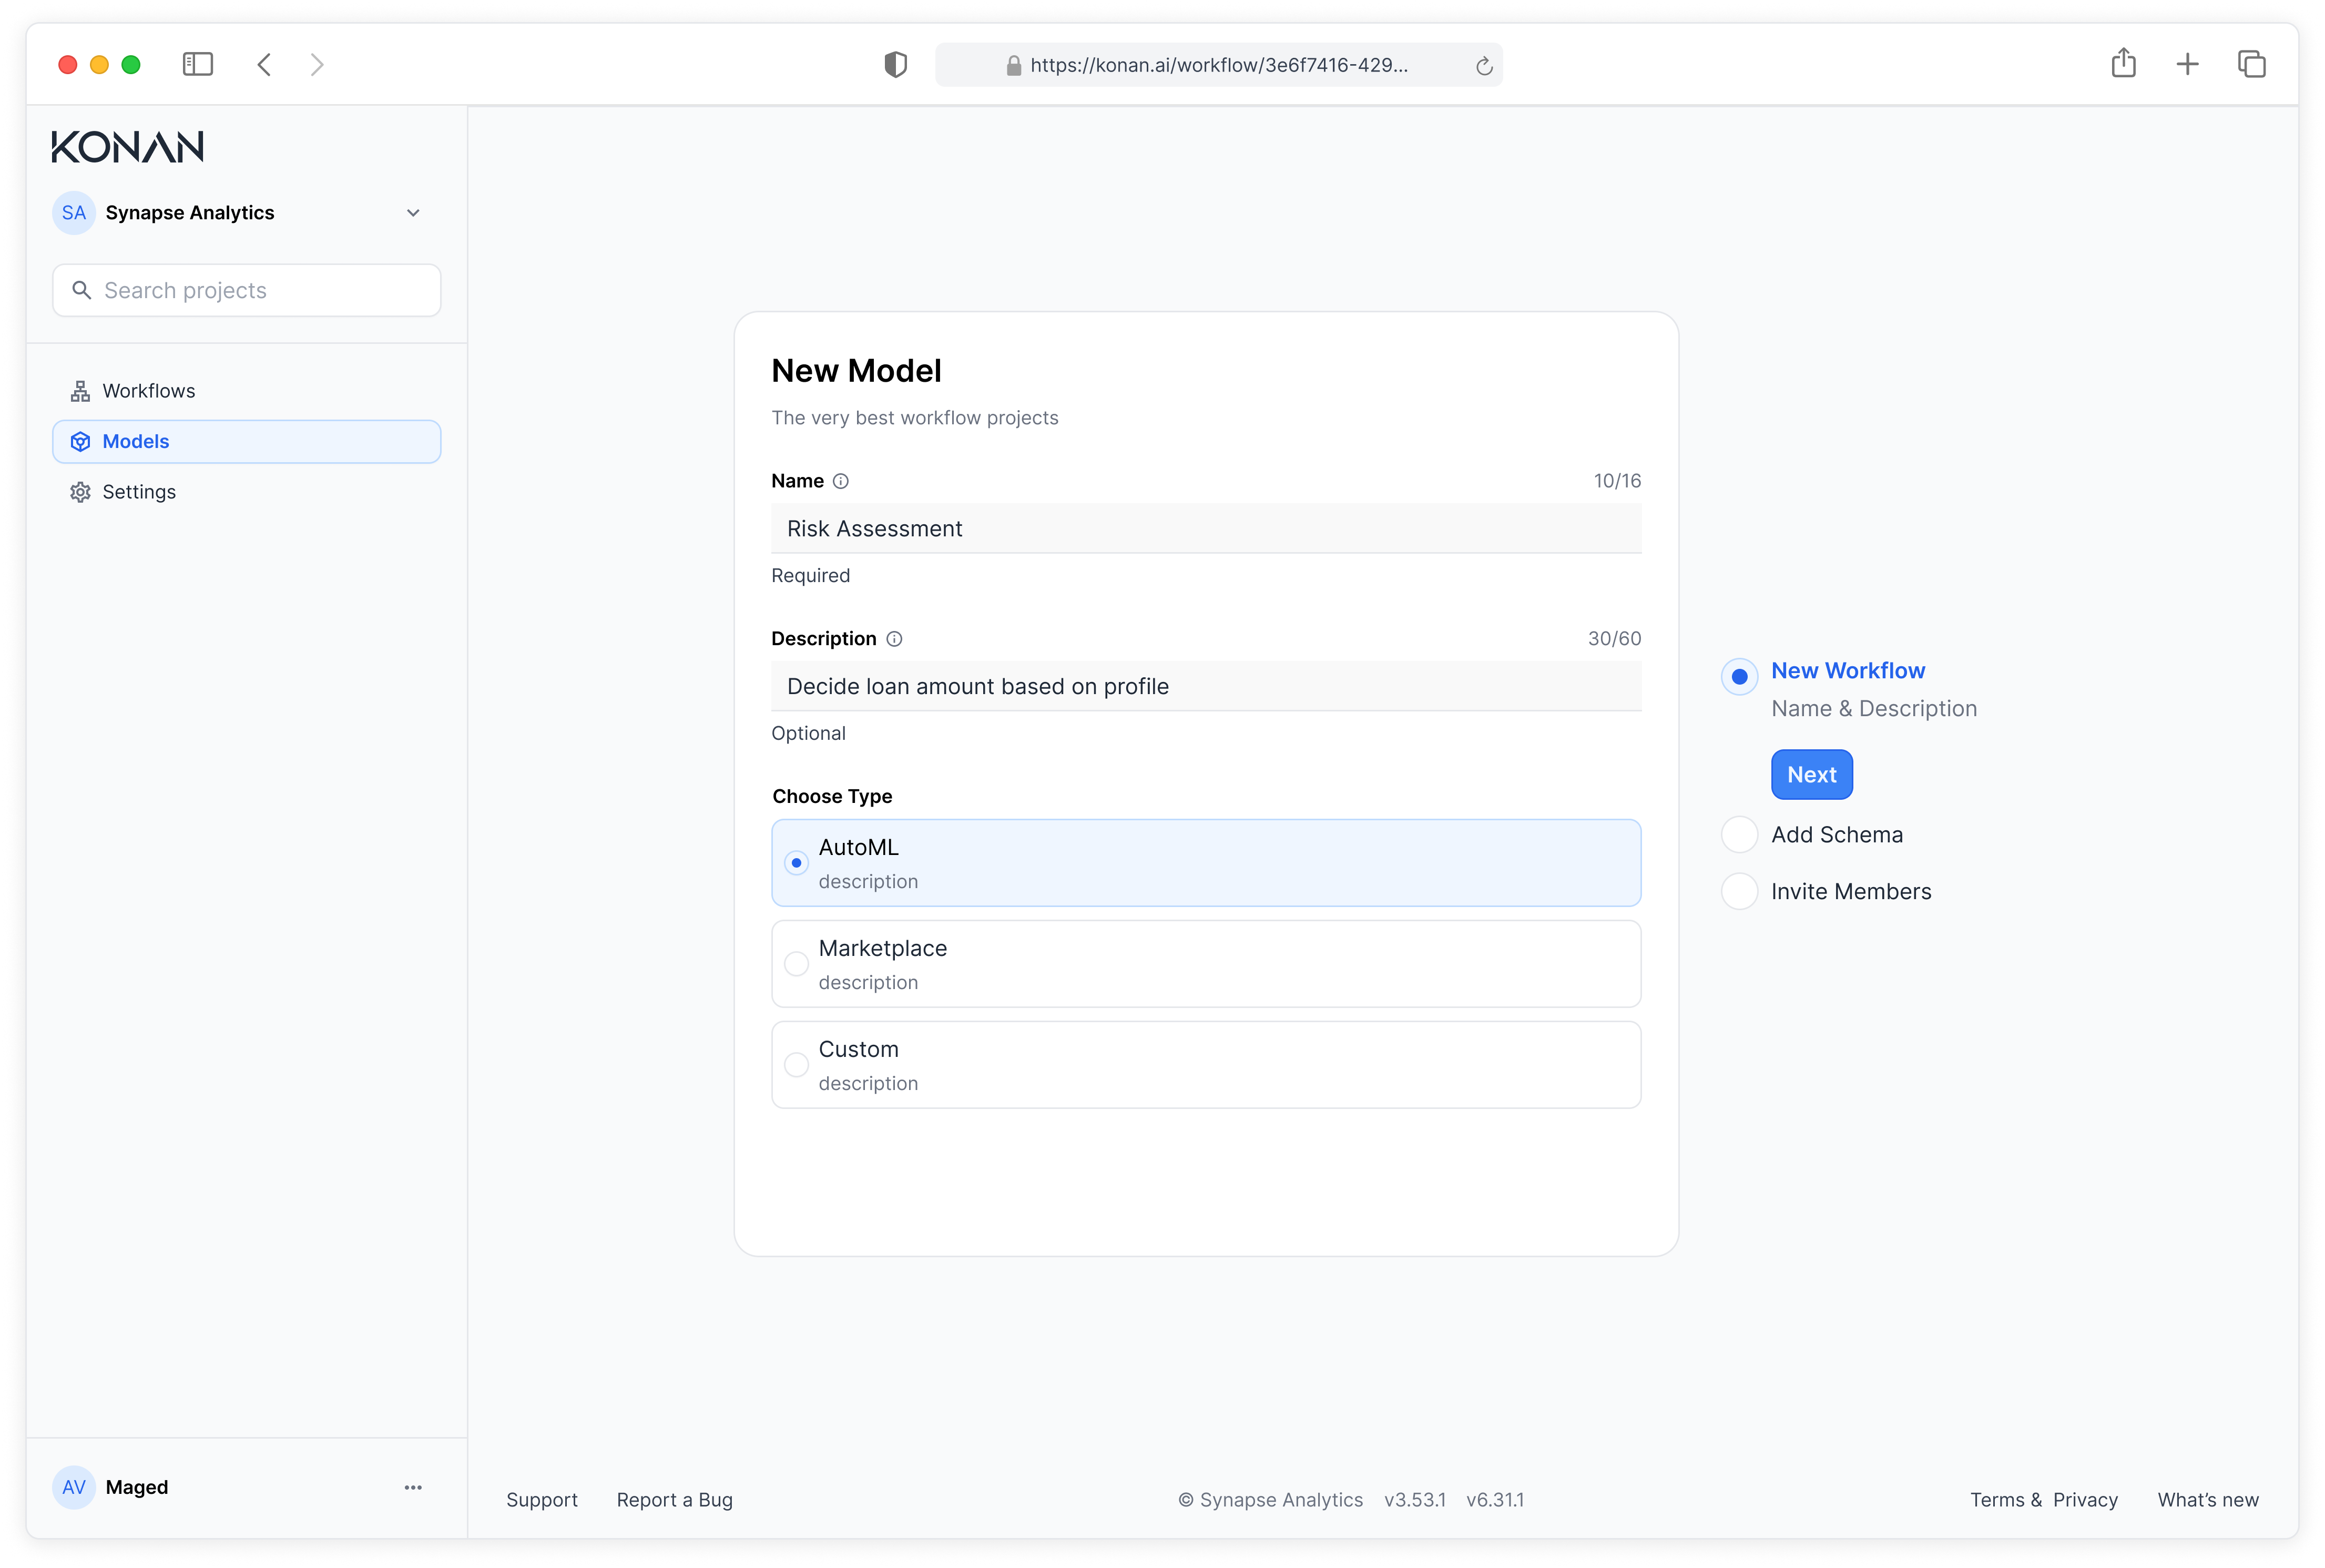Click the Add Schema step indicator
Image resolution: width=2325 pixels, height=1568 pixels.
[x=1739, y=834]
